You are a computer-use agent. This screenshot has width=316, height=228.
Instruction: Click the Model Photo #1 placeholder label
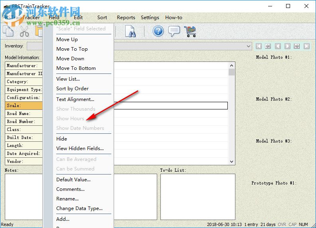[x=274, y=57]
